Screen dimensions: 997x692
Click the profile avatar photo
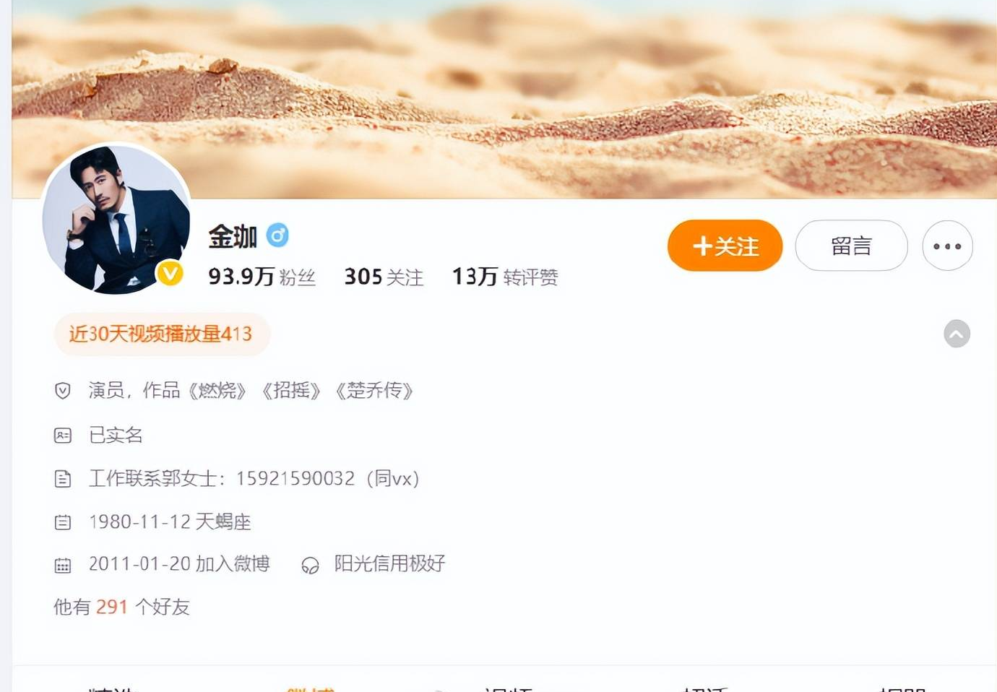click(x=116, y=219)
